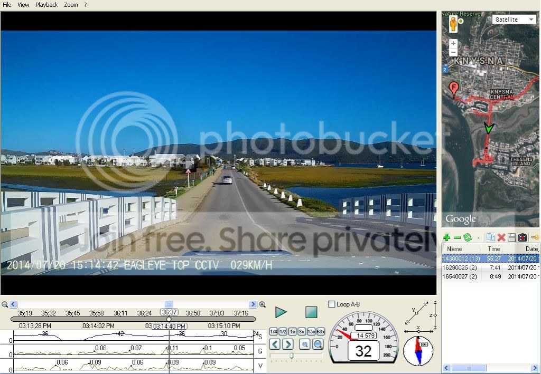The image size is (541, 374).
Task: Click the red F marker on the map
Action: pos(454,90)
